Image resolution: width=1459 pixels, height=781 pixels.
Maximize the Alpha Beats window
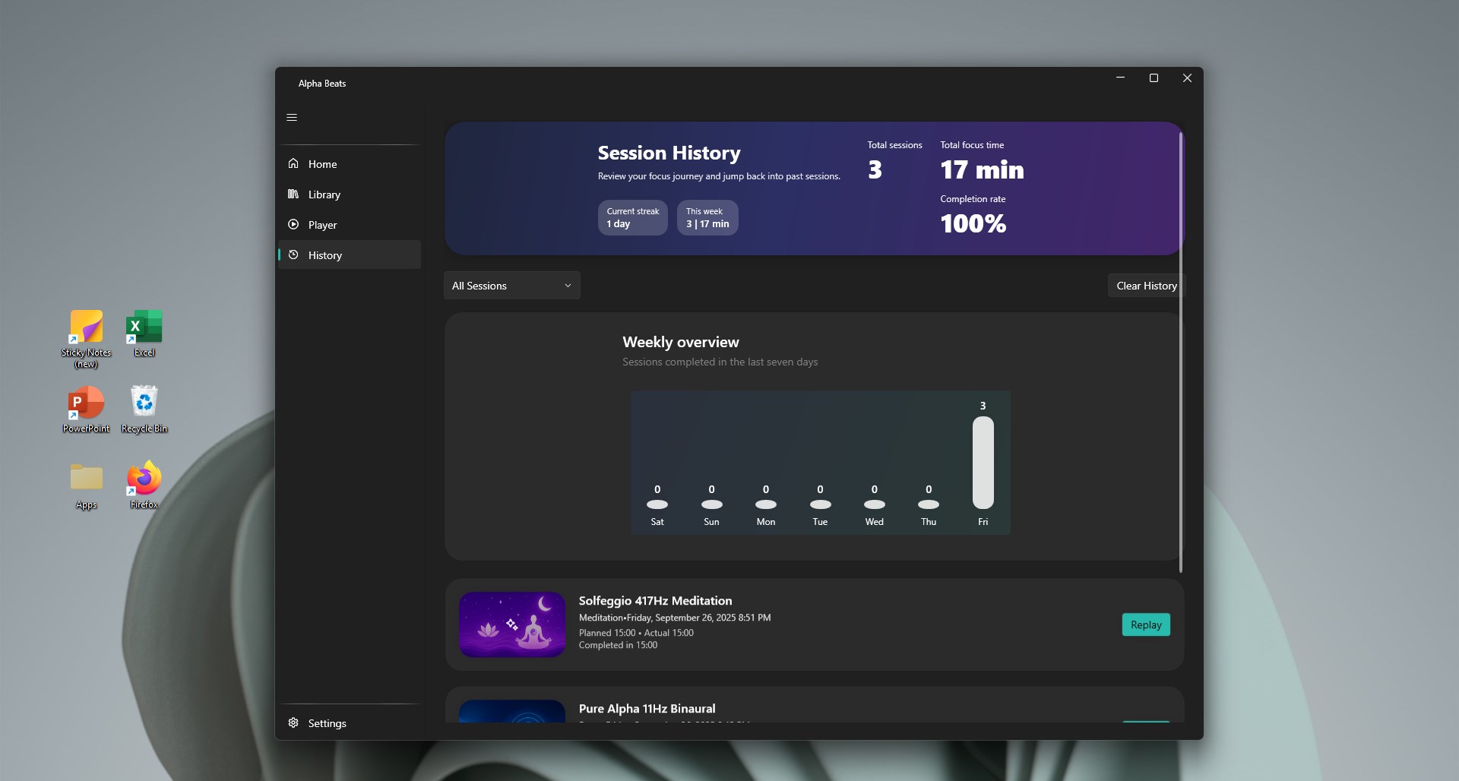click(1154, 78)
